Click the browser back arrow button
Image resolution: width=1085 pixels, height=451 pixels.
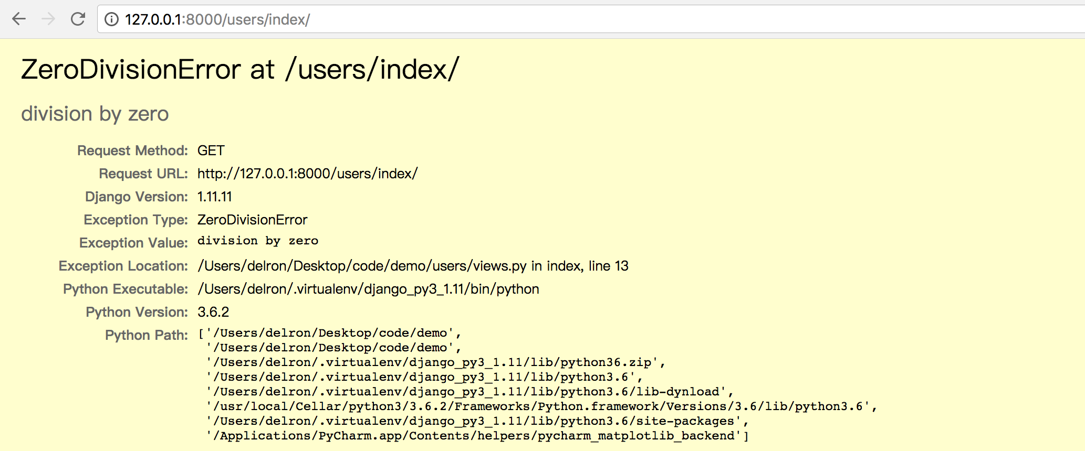tap(19, 19)
